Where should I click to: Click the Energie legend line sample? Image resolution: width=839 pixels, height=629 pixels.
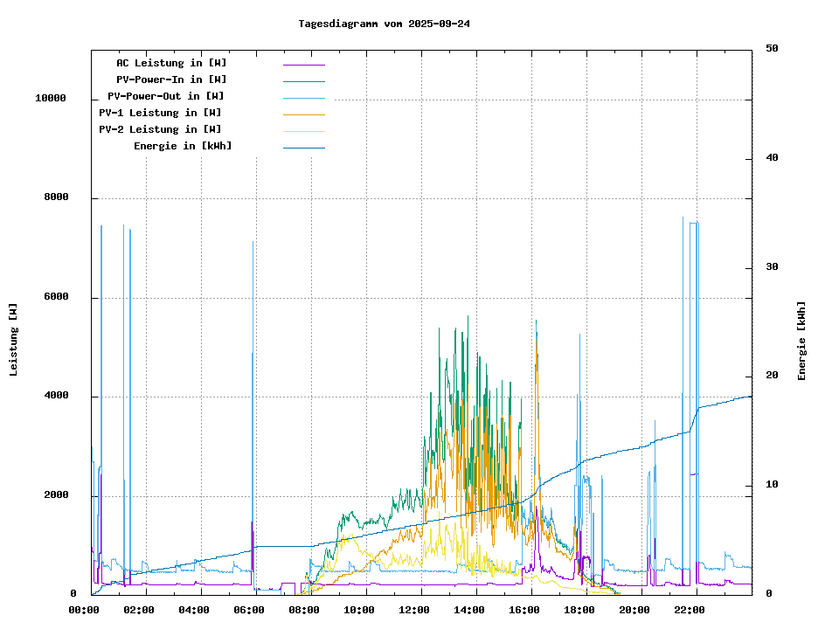pos(303,147)
